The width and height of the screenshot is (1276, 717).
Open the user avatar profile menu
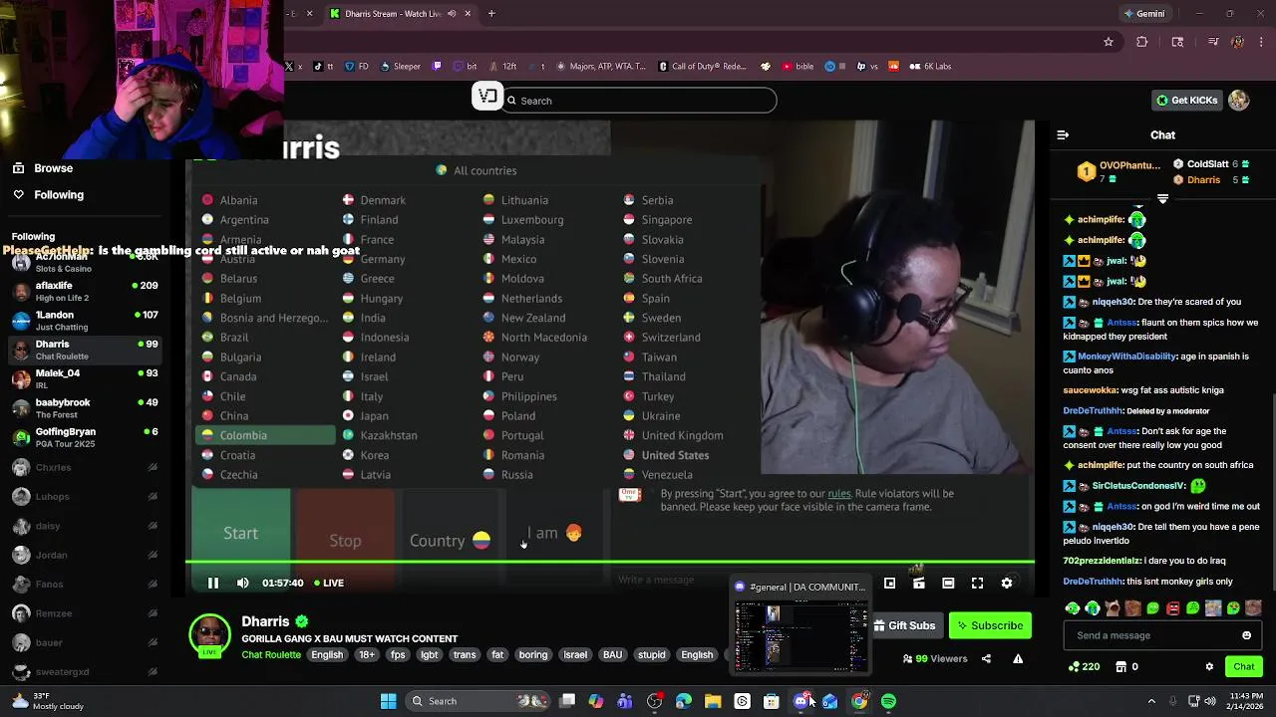pyautogui.click(x=1239, y=100)
